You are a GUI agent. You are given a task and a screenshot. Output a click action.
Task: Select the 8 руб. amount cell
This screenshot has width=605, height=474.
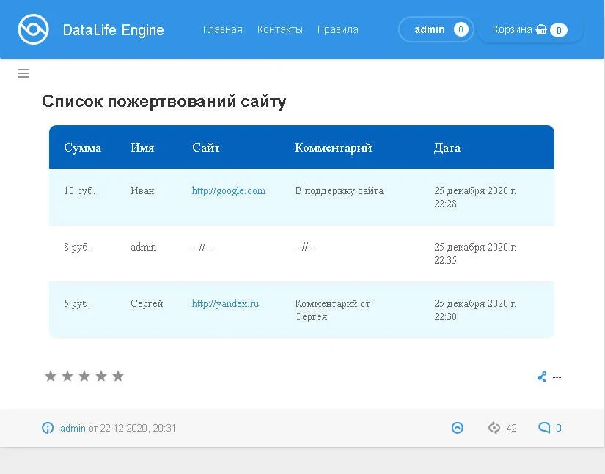pyautogui.click(x=77, y=247)
